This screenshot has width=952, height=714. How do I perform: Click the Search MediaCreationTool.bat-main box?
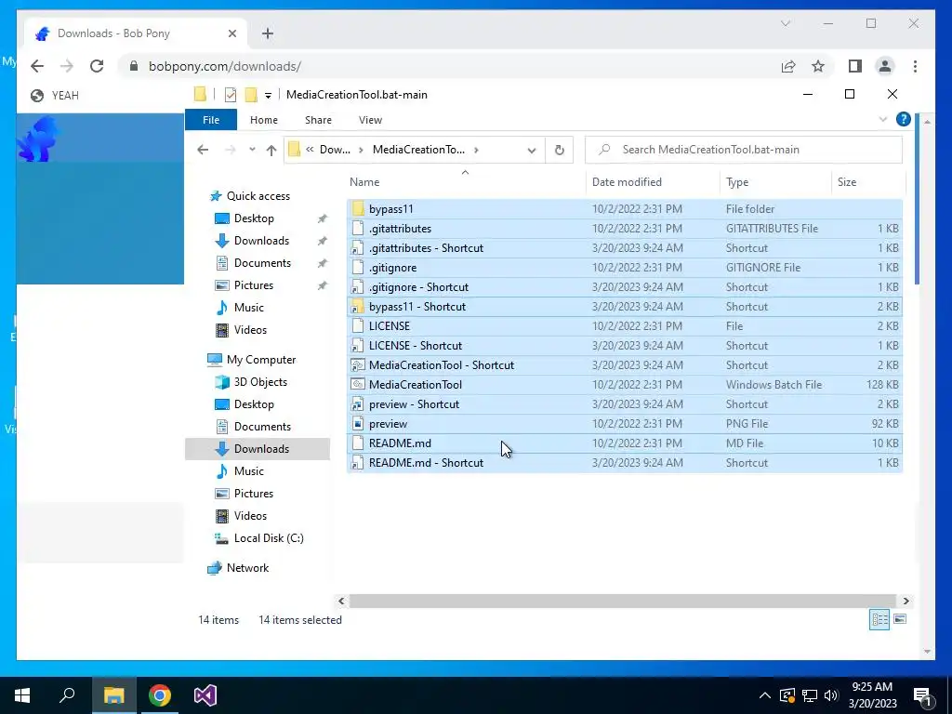click(743, 150)
